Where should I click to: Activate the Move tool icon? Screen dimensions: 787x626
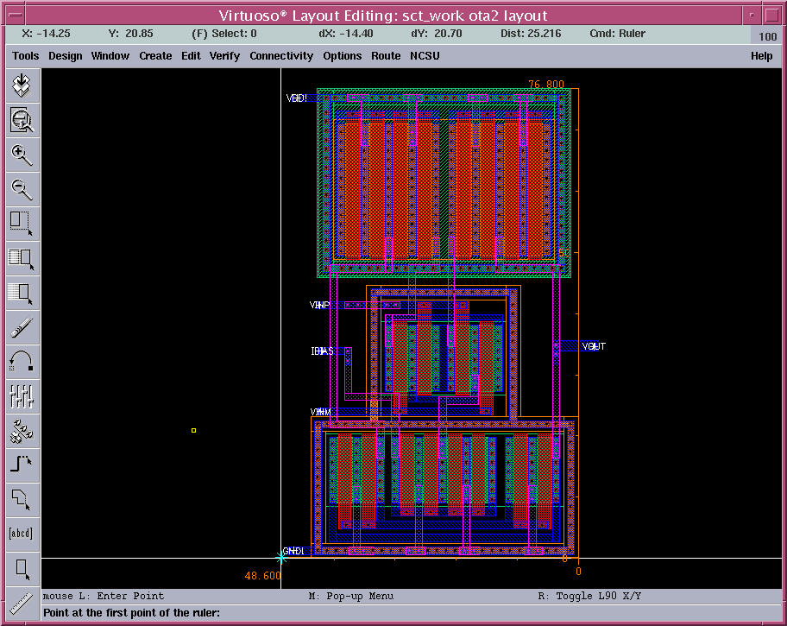(22, 294)
